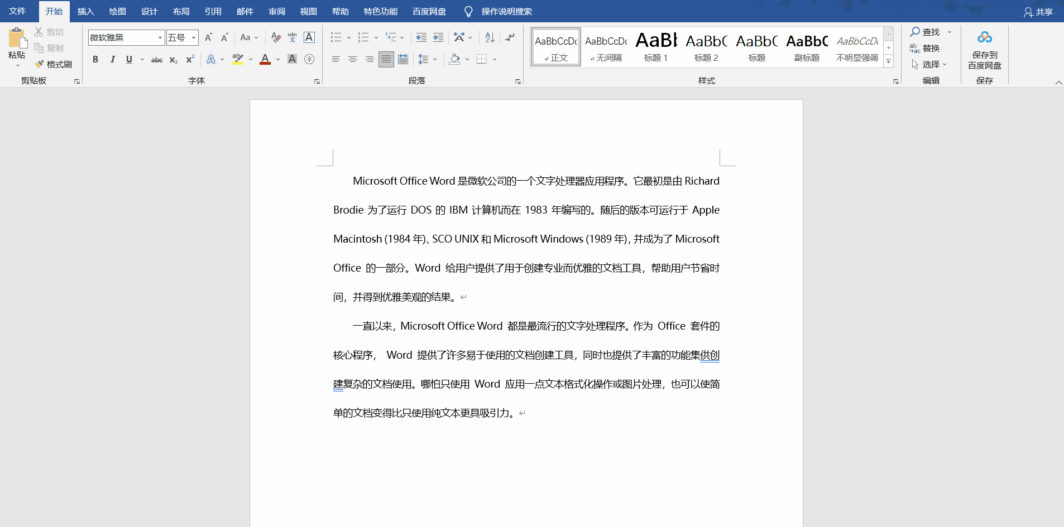1064x527 pixels.
Task: Click the Paste (粘贴) clipboard icon
Action: click(x=17, y=38)
